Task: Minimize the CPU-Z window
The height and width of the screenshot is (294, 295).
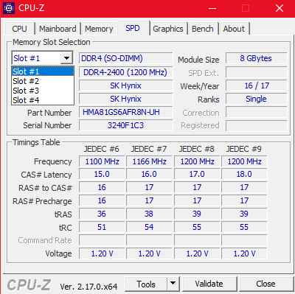Action: click(212, 8)
